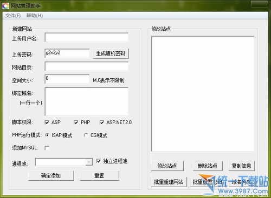The height and width of the screenshot is (198, 271).
Task: Select the ISAPI模式 radio button
Action: coord(47,135)
